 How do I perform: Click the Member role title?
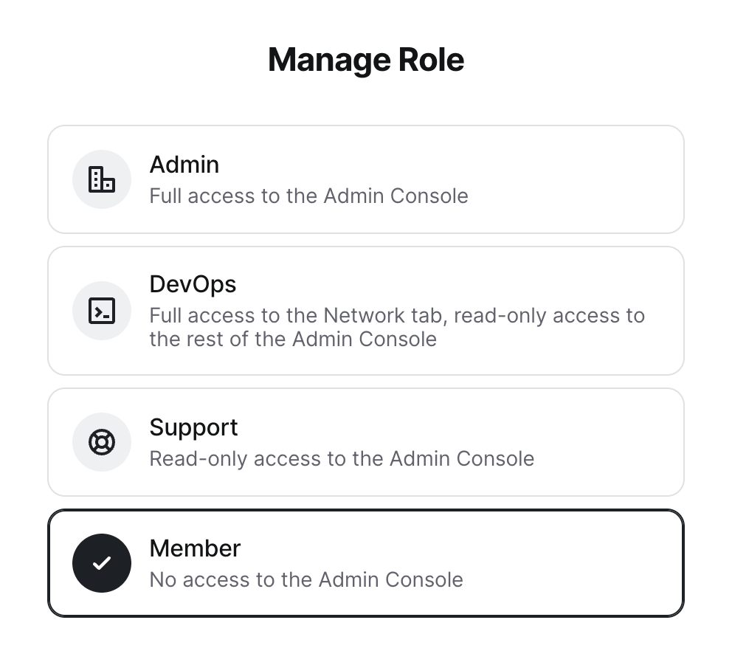tap(195, 548)
